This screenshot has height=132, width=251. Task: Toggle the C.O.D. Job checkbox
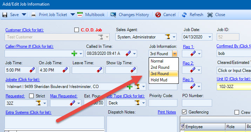tap(76, 30)
